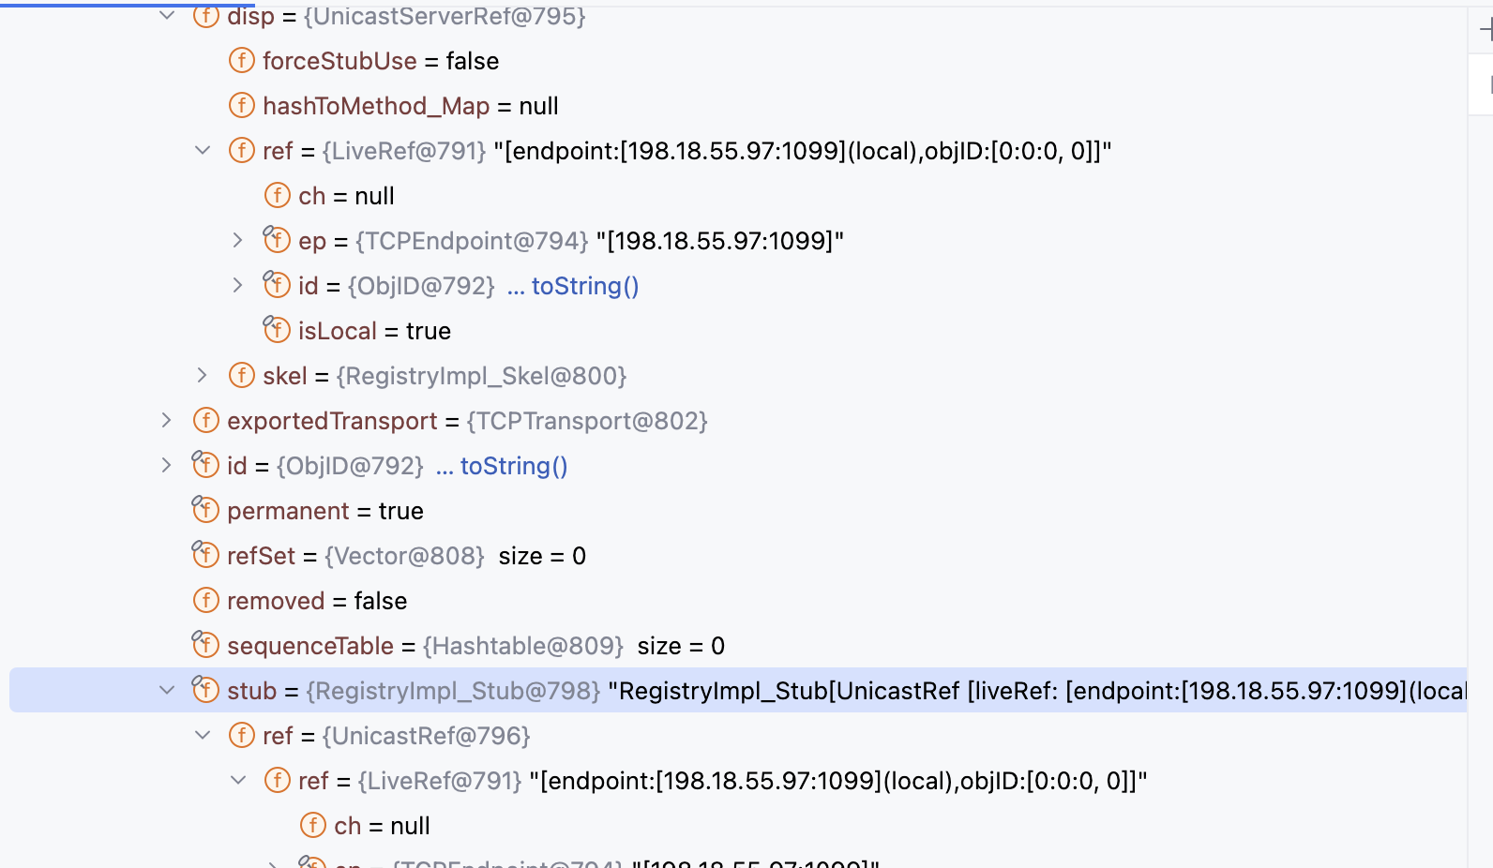Collapse the stub RegistryImpl_Stub@798 node
This screenshot has width=1493, height=868.
coord(167,691)
